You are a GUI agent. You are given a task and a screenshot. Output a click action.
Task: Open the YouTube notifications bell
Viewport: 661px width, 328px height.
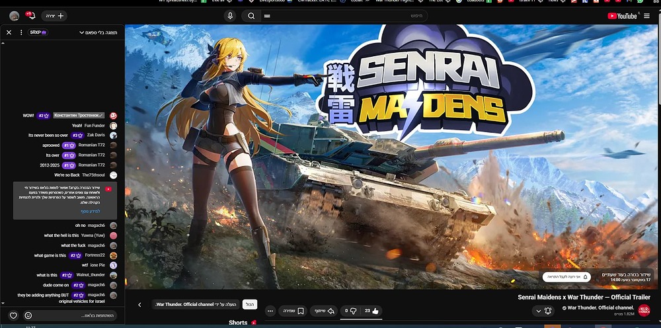pyautogui.click(x=30, y=15)
